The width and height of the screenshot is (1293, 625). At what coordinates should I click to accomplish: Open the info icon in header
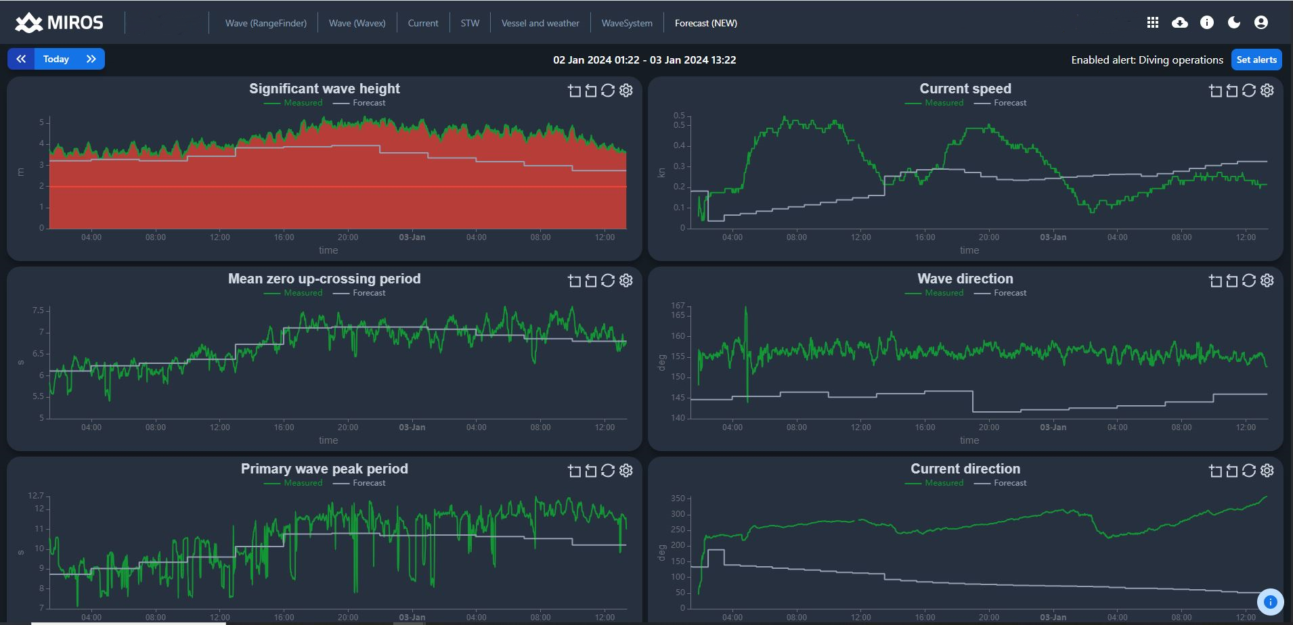pos(1207,22)
